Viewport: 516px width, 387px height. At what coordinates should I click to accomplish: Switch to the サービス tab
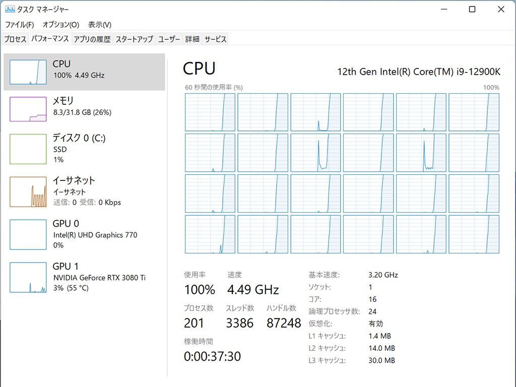tap(215, 39)
